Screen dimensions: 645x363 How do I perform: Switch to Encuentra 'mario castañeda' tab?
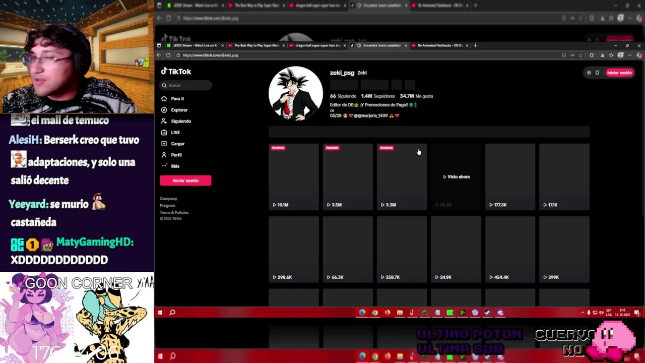[x=379, y=45]
